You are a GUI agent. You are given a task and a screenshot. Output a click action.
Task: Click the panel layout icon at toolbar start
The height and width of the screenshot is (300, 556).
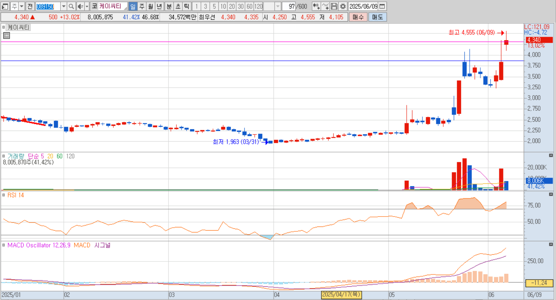pyautogui.click(x=5, y=6)
